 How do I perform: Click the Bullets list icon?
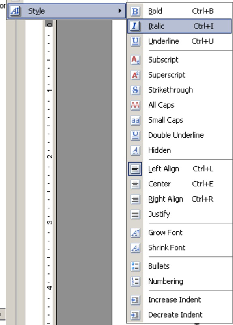(135, 266)
